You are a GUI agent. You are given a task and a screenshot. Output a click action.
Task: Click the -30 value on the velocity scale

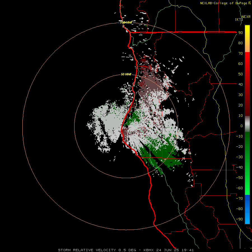pos(239,157)
